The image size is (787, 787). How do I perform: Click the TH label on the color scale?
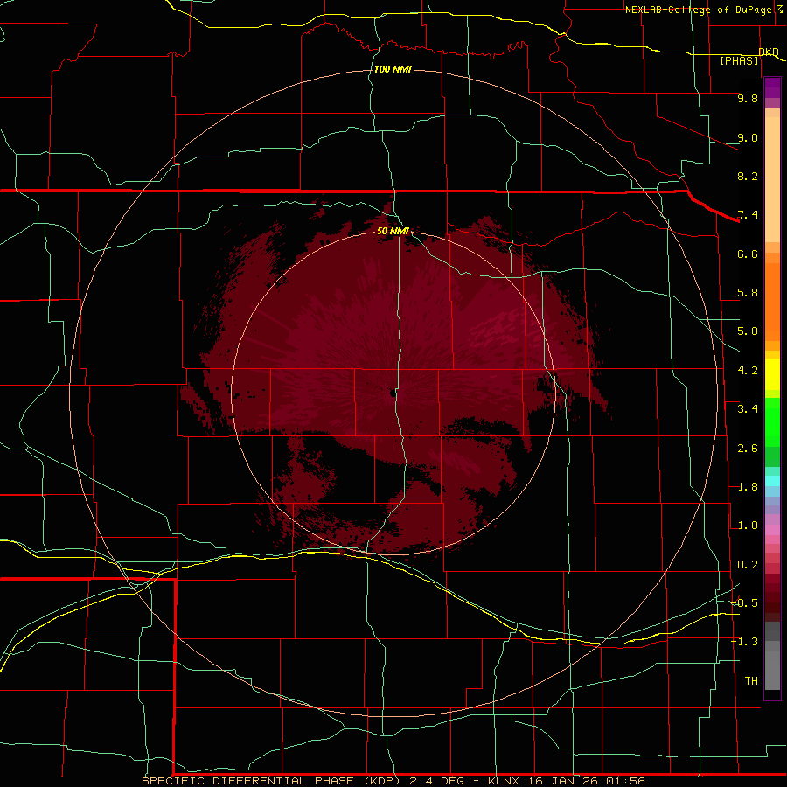[x=751, y=681]
